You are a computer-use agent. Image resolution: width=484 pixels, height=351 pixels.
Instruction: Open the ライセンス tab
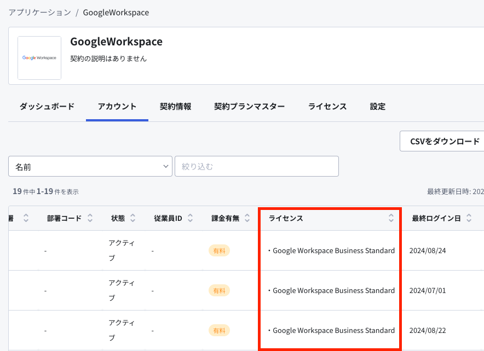point(327,106)
